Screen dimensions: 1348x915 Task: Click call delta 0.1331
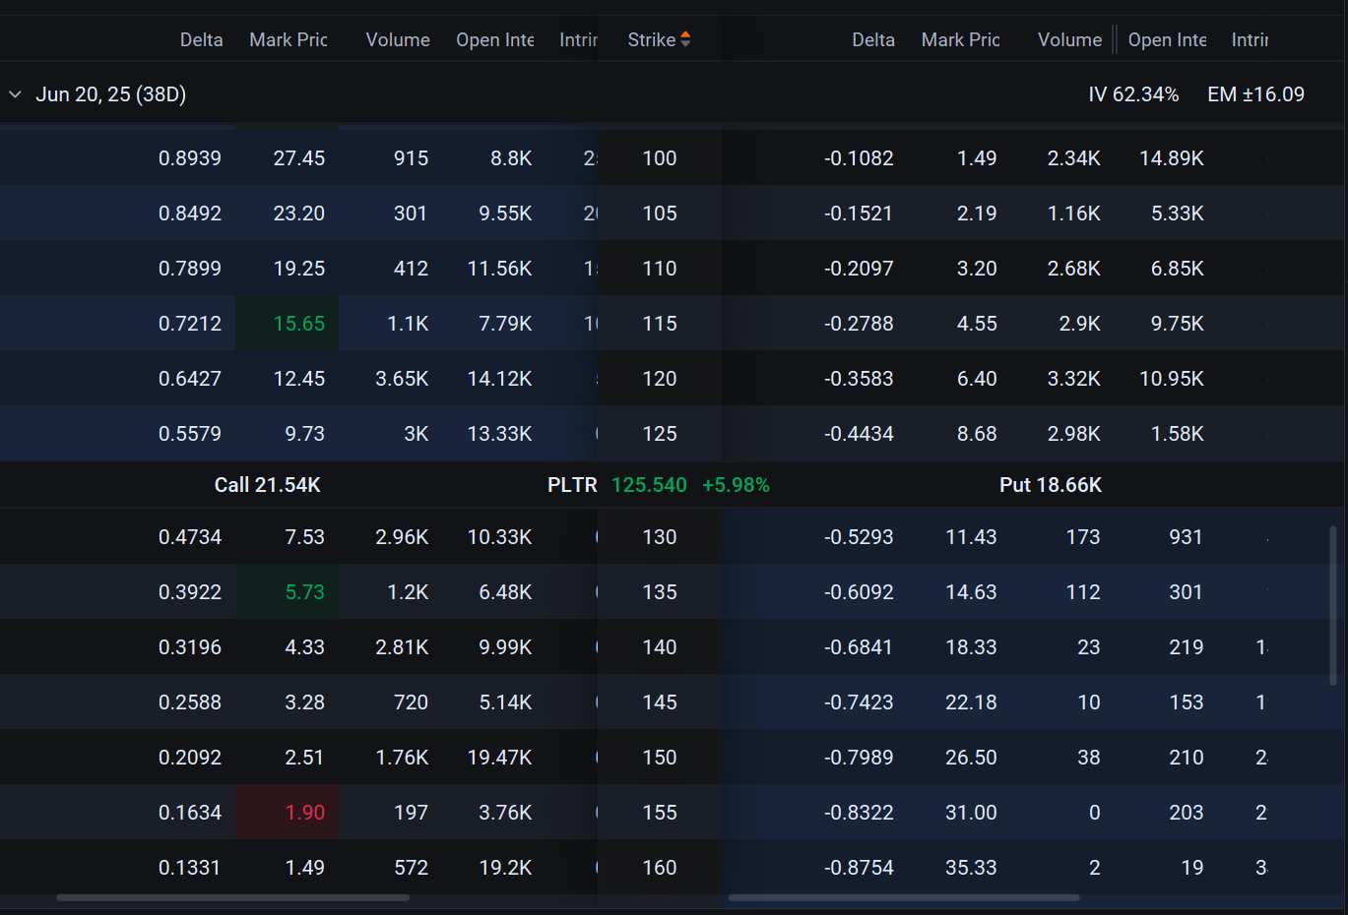190,868
